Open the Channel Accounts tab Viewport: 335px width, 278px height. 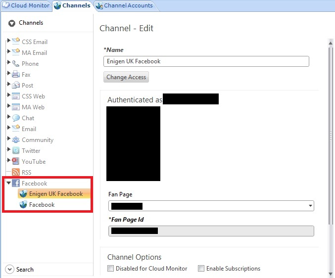pos(124,6)
